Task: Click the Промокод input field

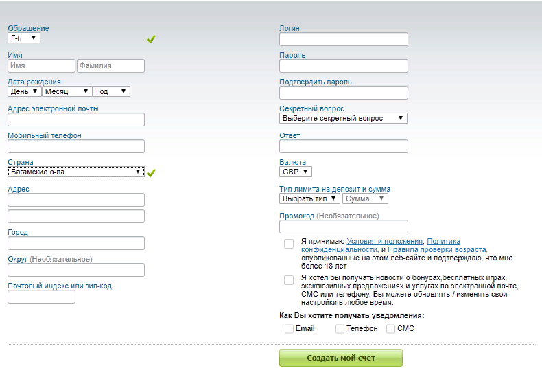Action: click(343, 227)
